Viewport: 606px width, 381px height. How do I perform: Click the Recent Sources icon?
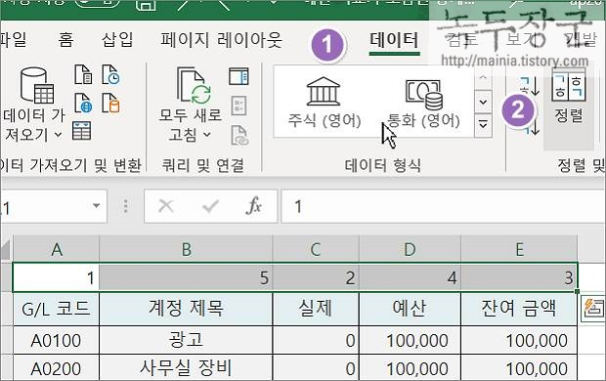coord(110,74)
